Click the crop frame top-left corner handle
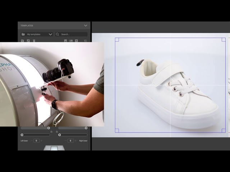 117,40
